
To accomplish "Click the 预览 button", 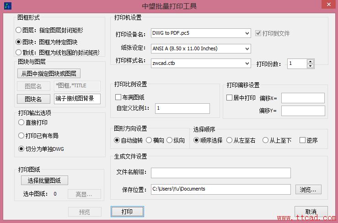I will tap(85, 212).
